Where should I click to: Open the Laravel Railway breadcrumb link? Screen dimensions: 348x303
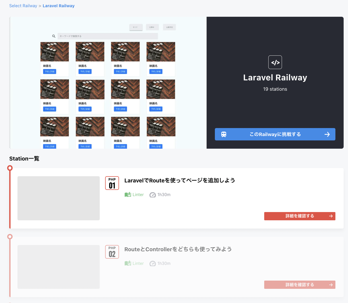tap(59, 6)
